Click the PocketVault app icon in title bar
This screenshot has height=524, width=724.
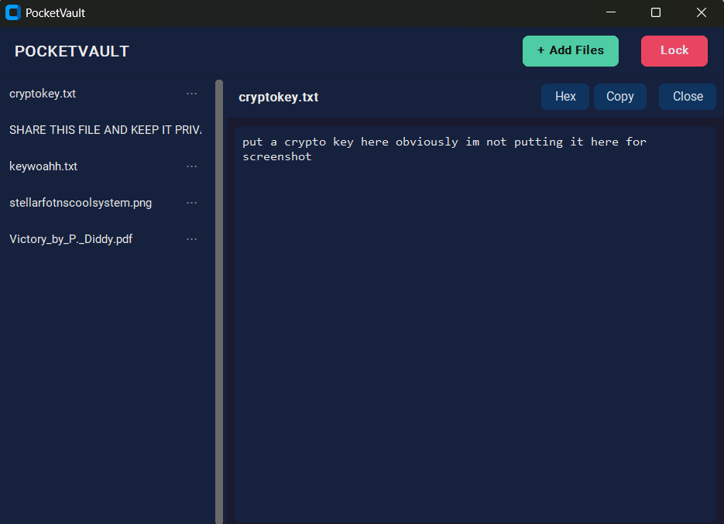click(x=13, y=12)
